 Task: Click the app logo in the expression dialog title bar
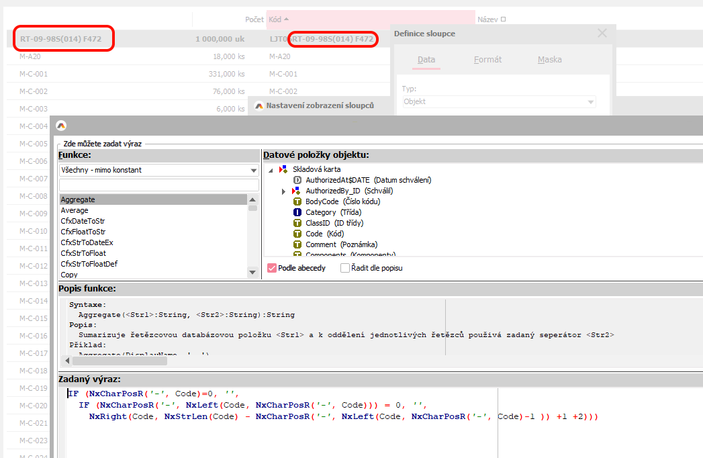coord(61,126)
